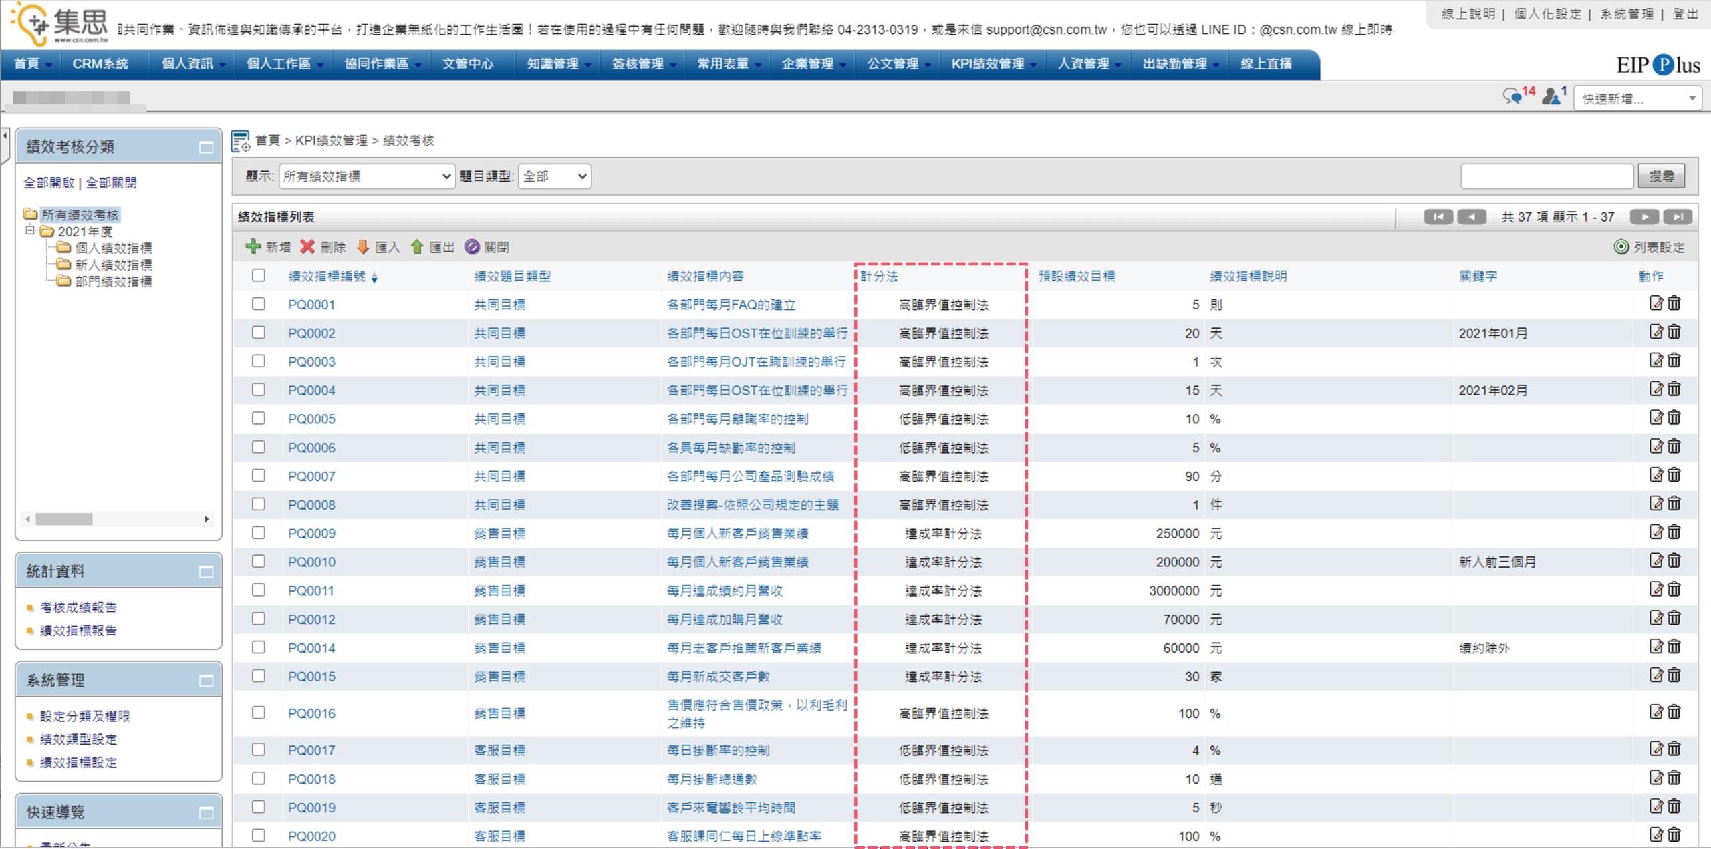Check the PQ0010 row checkbox
The height and width of the screenshot is (849, 1711).
click(x=259, y=562)
